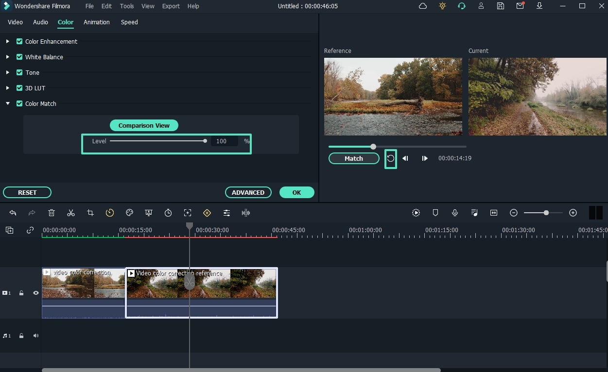Click the Level slider handle
Screen dimensions: 608x372
click(x=205, y=141)
